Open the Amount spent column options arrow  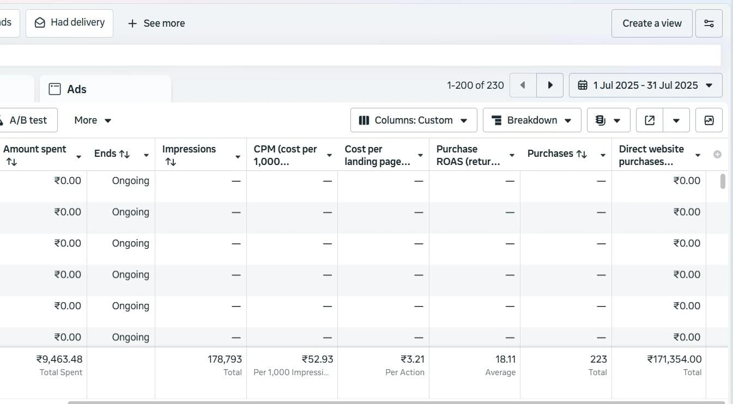tap(78, 157)
